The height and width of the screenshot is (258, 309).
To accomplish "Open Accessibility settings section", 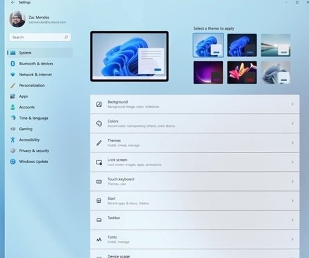I will click(40, 140).
